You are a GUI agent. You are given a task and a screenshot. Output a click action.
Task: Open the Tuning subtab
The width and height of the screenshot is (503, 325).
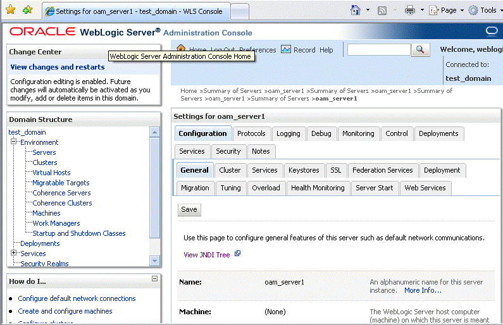click(231, 188)
